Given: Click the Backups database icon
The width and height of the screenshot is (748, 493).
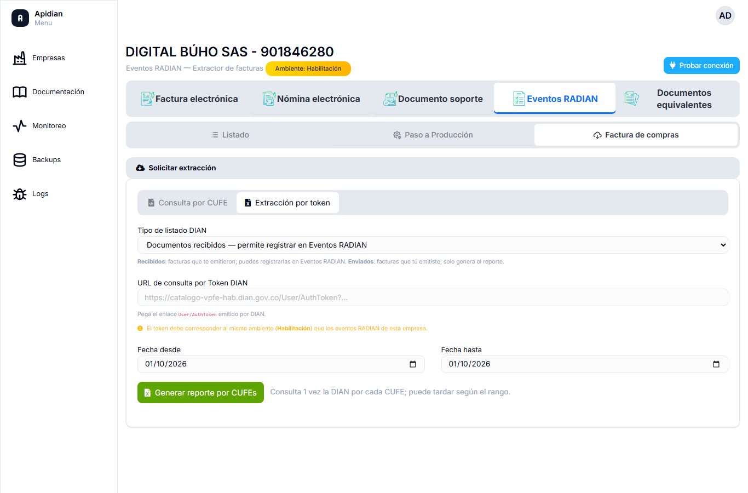Looking at the screenshot, I should 20,160.
